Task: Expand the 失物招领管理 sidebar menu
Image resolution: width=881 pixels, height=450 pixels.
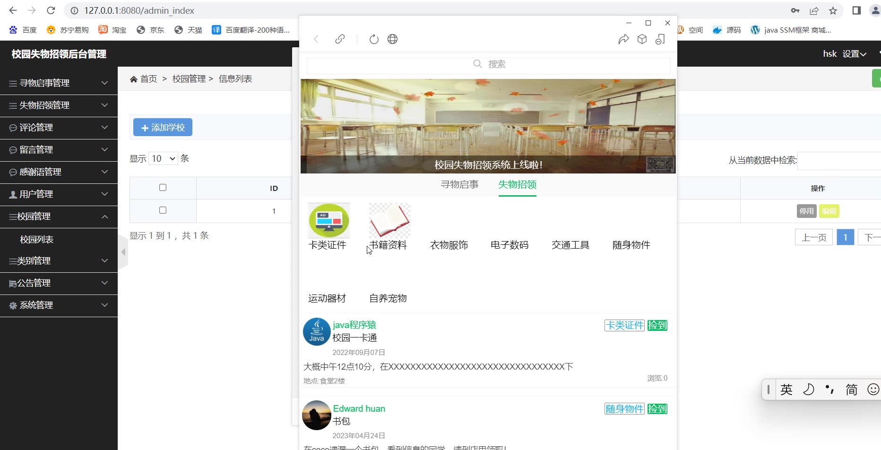Action: pos(59,105)
